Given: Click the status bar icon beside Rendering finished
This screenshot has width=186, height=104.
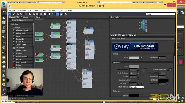Looking at the screenshot, I should tap(10, 99).
